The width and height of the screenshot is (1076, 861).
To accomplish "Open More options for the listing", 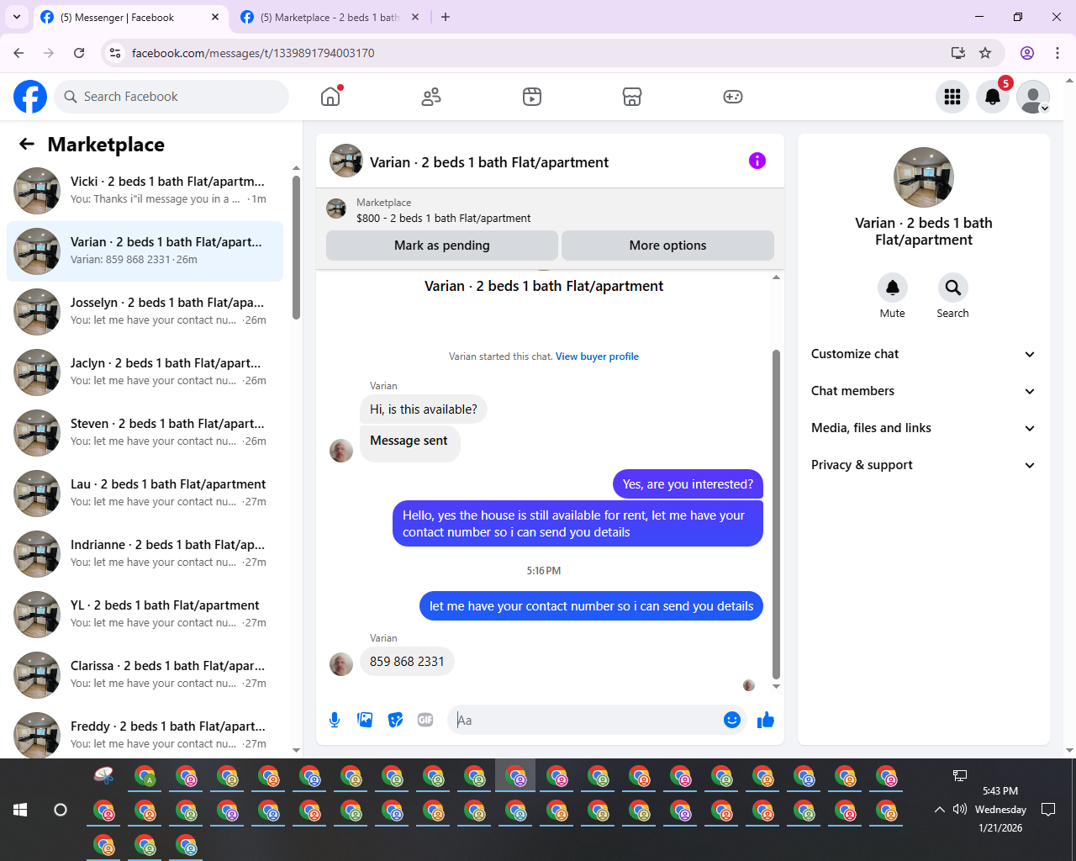I will click(x=667, y=246).
